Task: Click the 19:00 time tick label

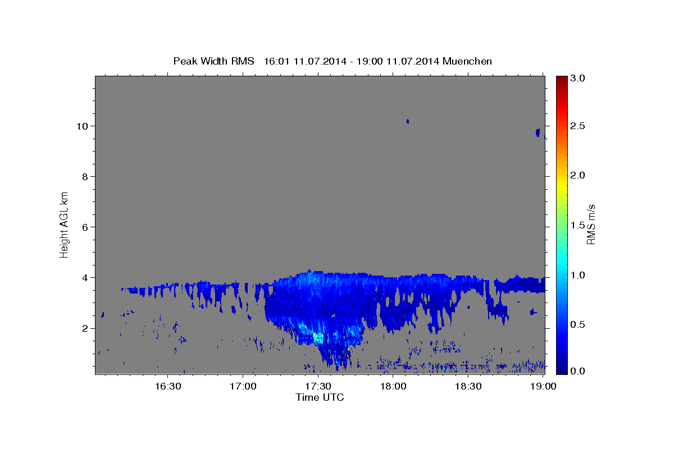Action: (543, 386)
